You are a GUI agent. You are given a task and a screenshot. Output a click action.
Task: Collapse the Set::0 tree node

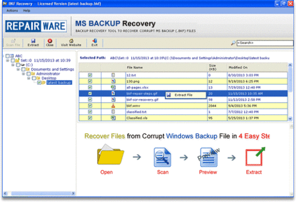point(7,60)
